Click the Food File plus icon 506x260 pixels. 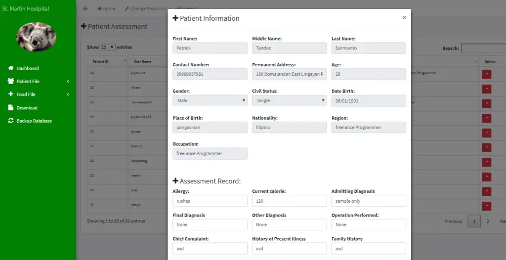(x=11, y=94)
